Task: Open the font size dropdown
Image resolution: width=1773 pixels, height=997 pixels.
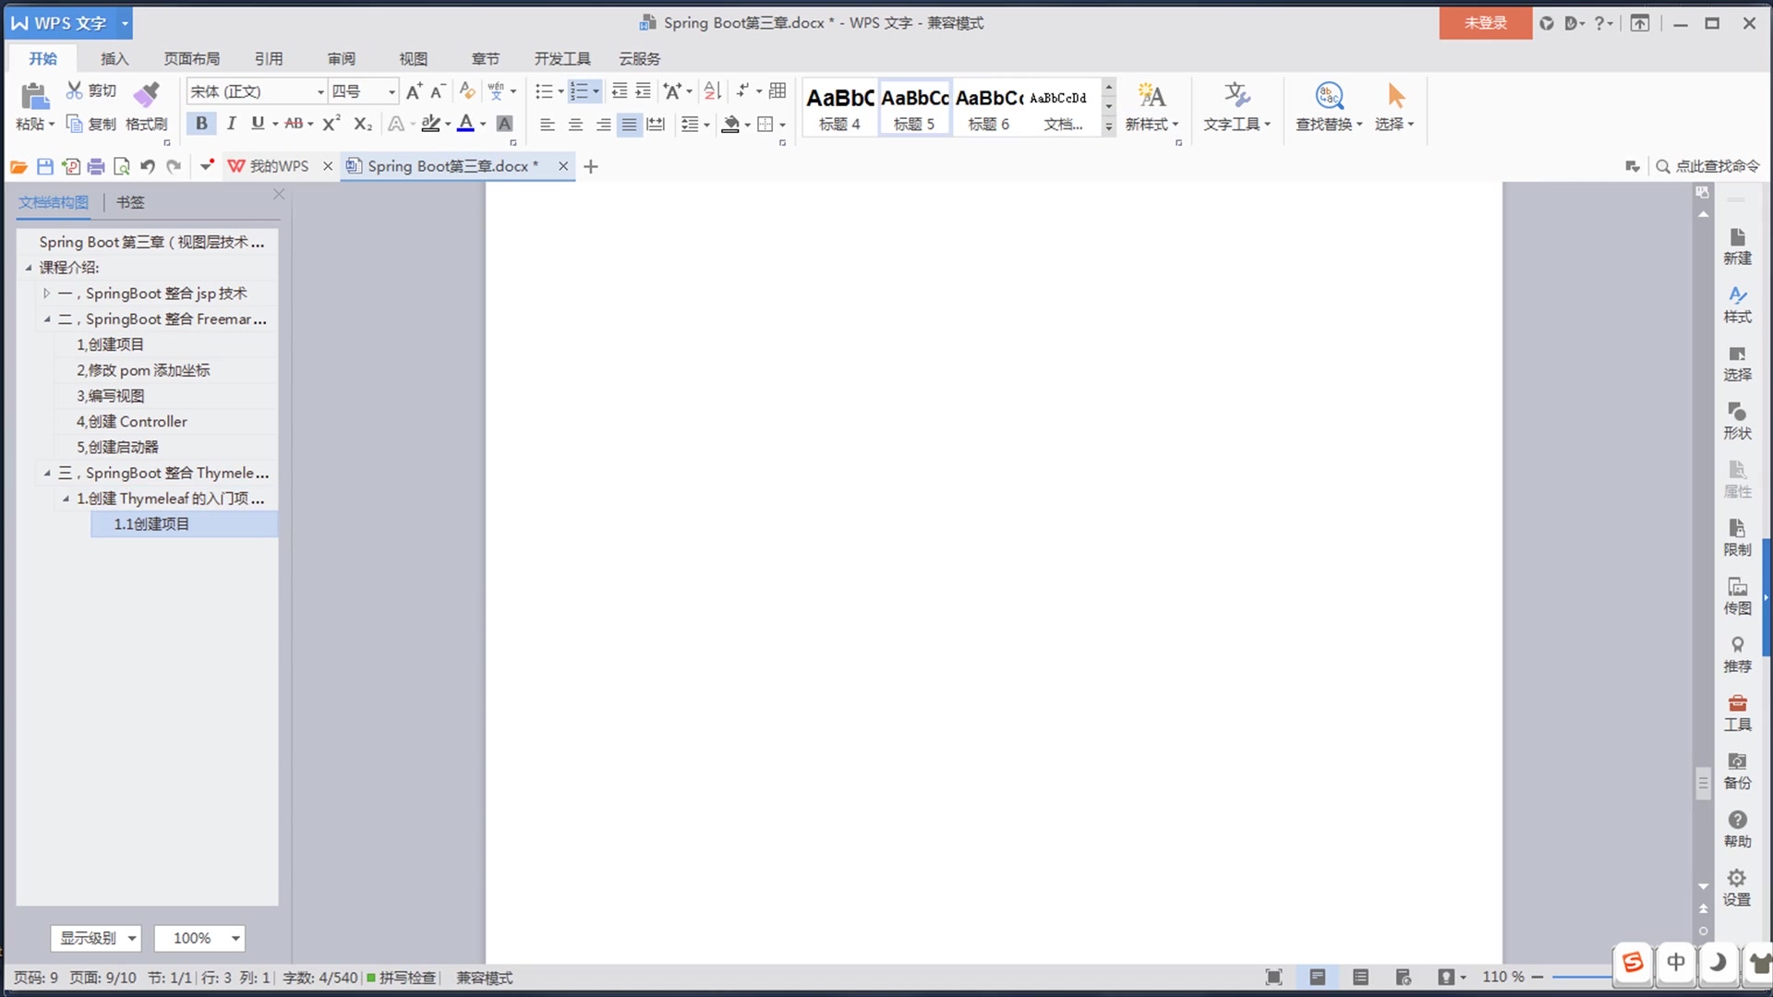Action: (x=392, y=91)
